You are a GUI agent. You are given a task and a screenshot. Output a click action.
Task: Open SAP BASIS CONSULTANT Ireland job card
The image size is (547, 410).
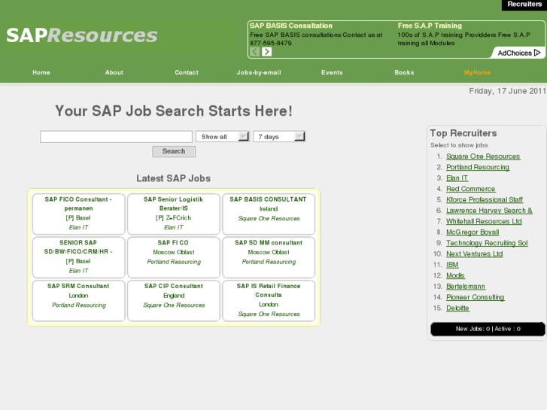(269, 214)
